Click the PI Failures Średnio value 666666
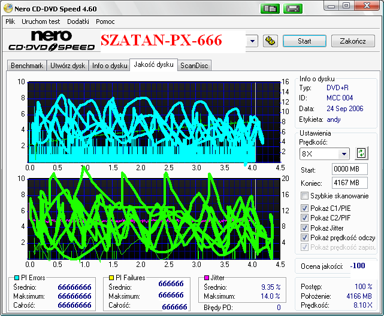The image size is (384, 316). click(x=171, y=284)
